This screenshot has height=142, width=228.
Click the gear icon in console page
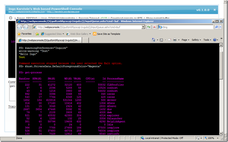[x=11, y=18]
